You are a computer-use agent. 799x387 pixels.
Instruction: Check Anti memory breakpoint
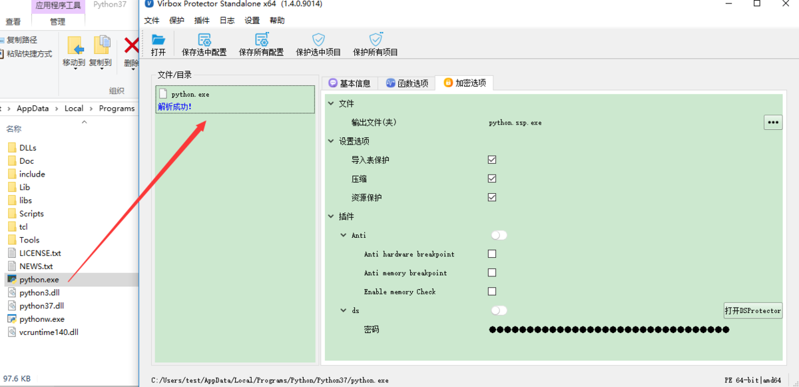click(x=492, y=272)
